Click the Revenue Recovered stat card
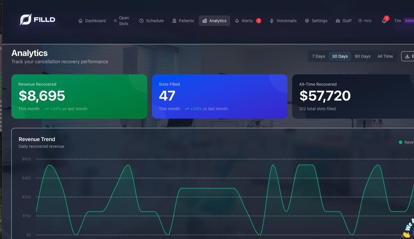The image size is (414, 239). coord(79,96)
